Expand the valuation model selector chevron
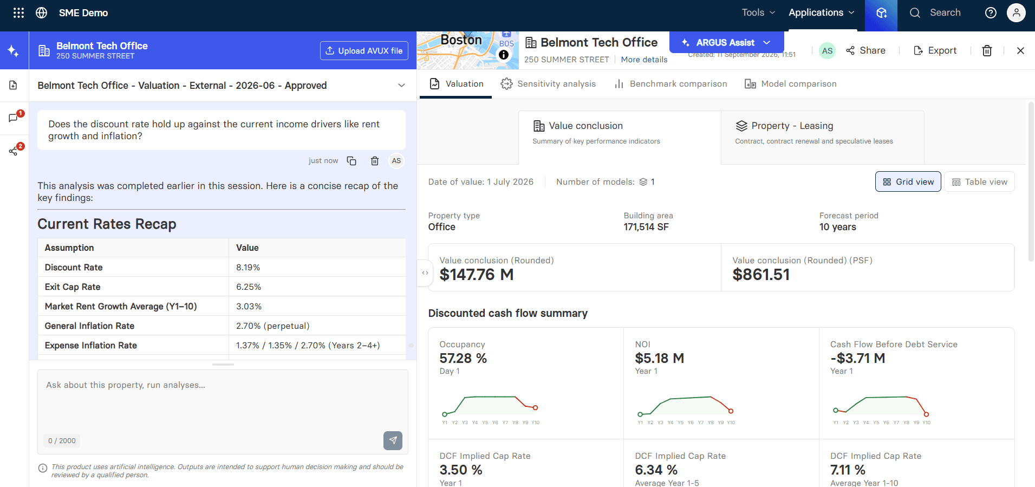 (x=401, y=86)
